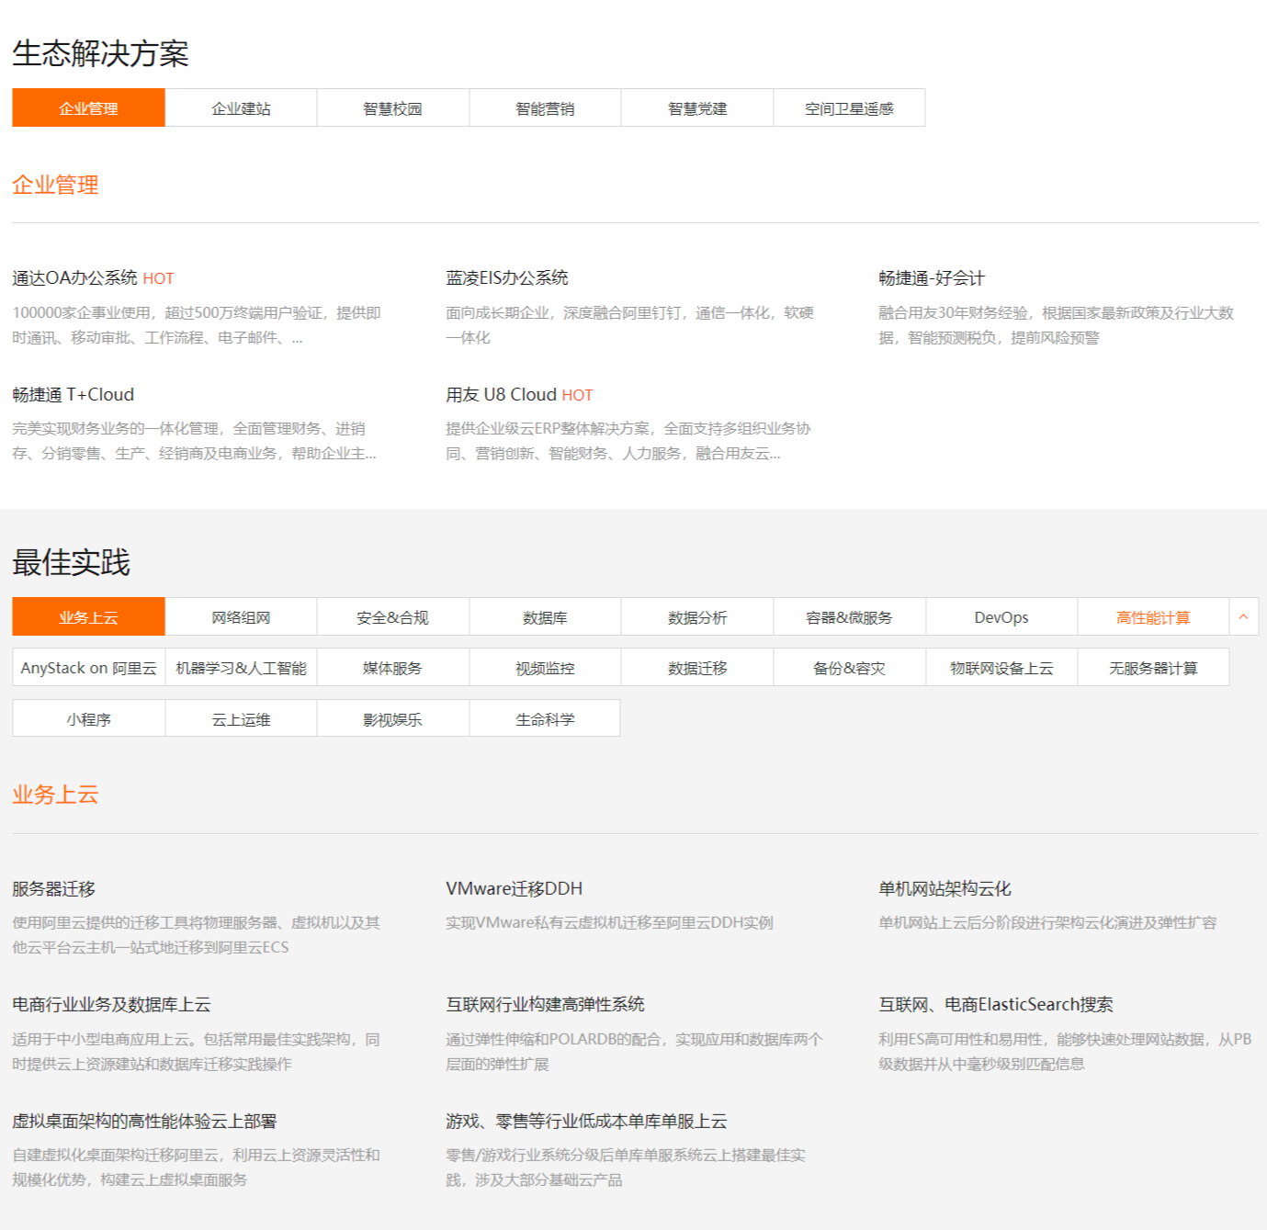
Task: Switch to the 生命科学 tab
Action: (x=545, y=718)
